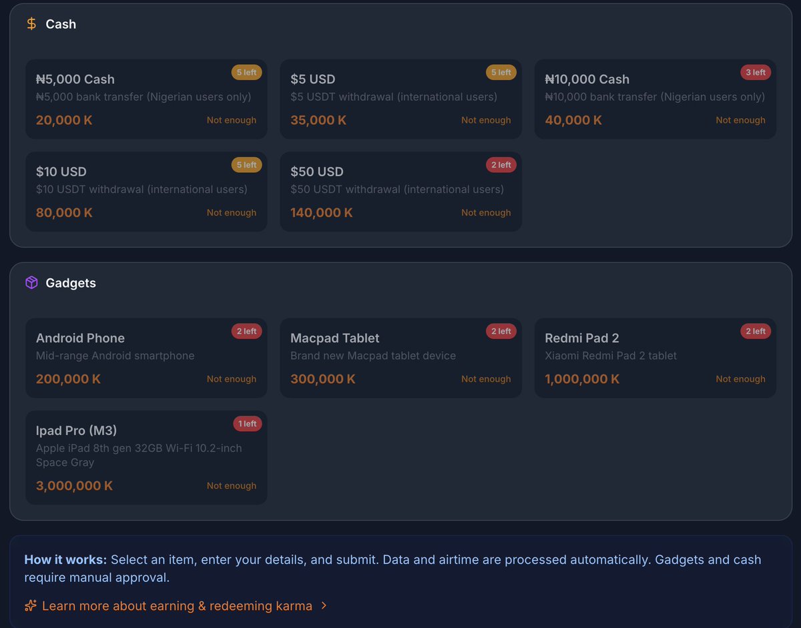Image resolution: width=801 pixels, height=628 pixels.
Task: Click the $5 USDT withdrawal description
Action: click(x=394, y=97)
